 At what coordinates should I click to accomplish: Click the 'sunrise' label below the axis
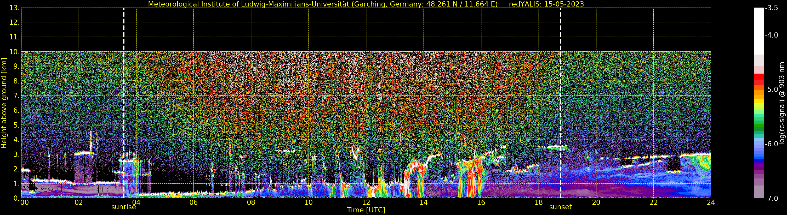(x=123, y=207)
